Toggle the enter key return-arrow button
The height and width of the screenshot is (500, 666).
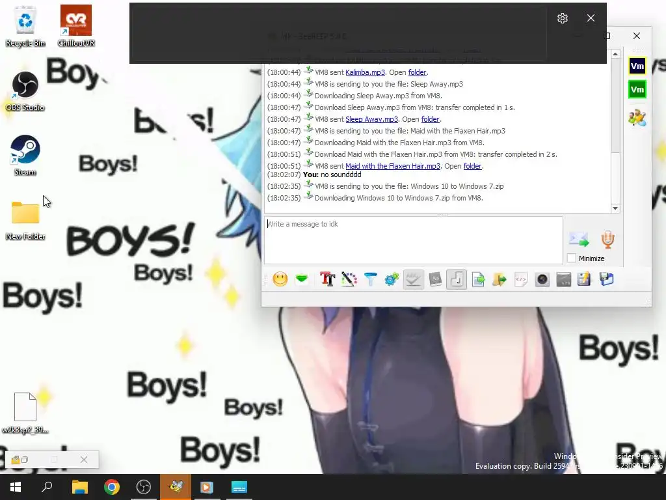tap(457, 279)
